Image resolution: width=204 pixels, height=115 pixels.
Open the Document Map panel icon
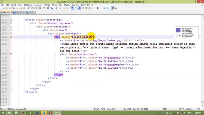86,8
